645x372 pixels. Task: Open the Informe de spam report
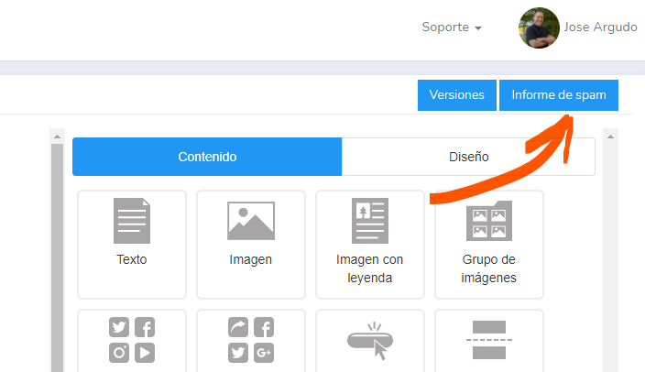point(559,95)
